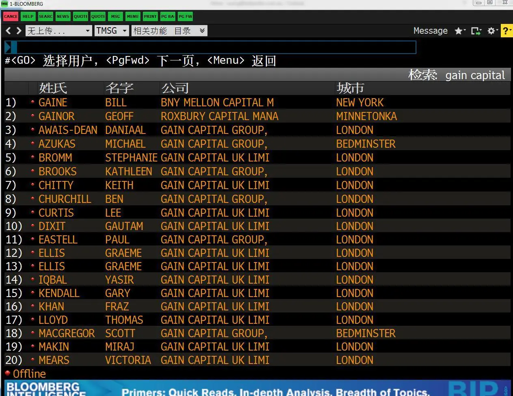Open the settings gear menu

(x=492, y=31)
